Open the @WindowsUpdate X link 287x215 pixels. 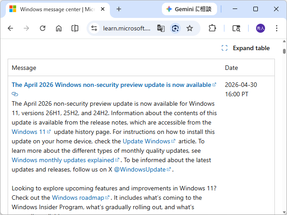[143, 169]
